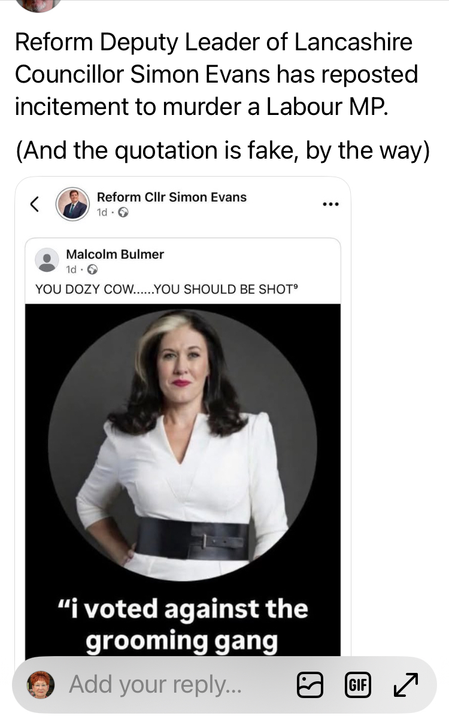Tap your own avatar in the reply bar
This screenshot has width=449, height=722.
(x=41, y=684)
